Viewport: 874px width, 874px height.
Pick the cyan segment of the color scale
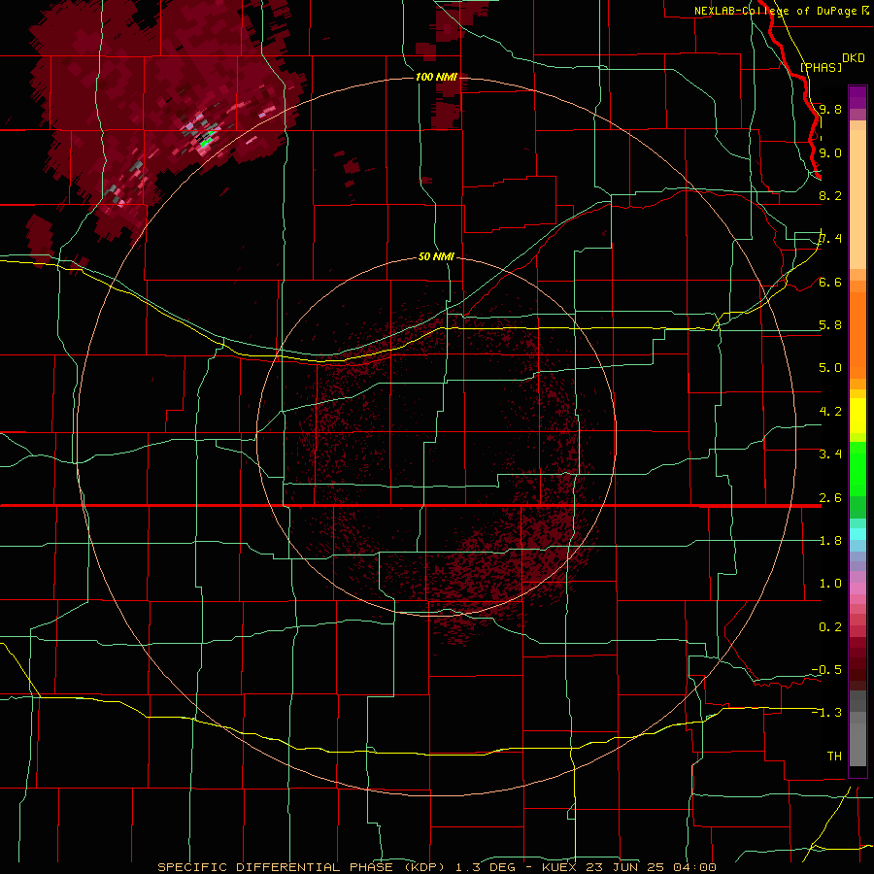(857, 534)
